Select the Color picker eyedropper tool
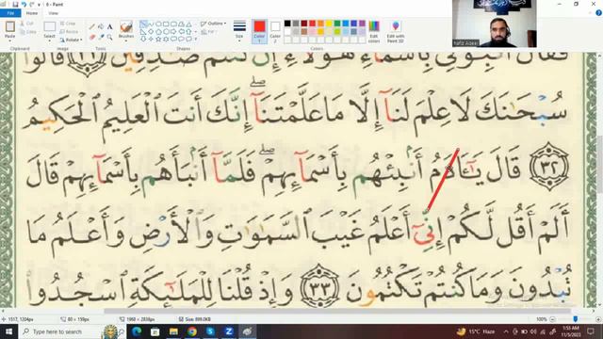This screenshot has width=603, height=339. click(101, 37)
